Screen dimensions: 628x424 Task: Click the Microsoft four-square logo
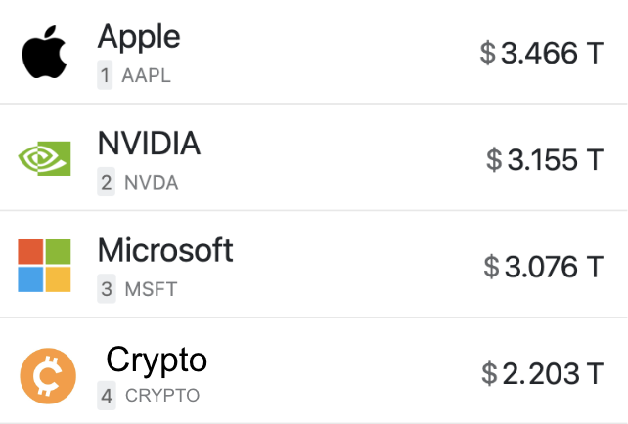[x=45, y=266]
